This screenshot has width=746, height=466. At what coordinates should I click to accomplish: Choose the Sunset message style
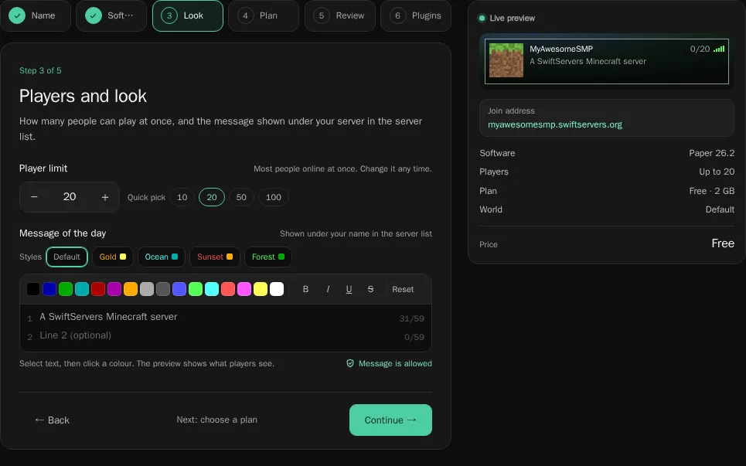click(215, 257)
